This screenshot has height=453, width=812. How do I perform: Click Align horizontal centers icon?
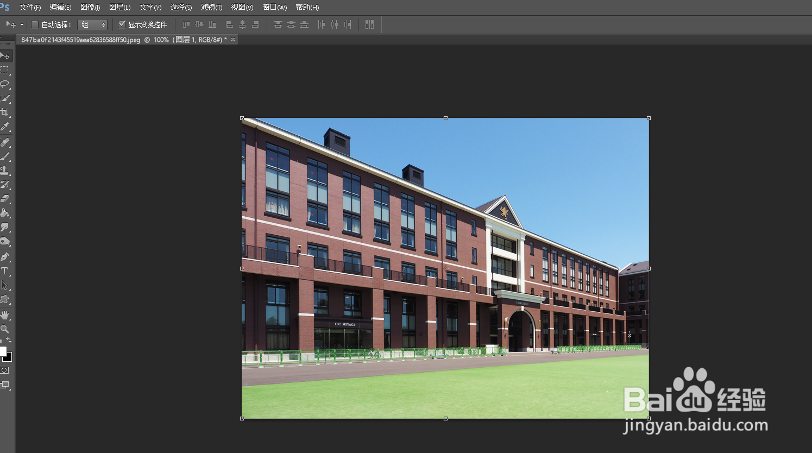pos(242,24)
